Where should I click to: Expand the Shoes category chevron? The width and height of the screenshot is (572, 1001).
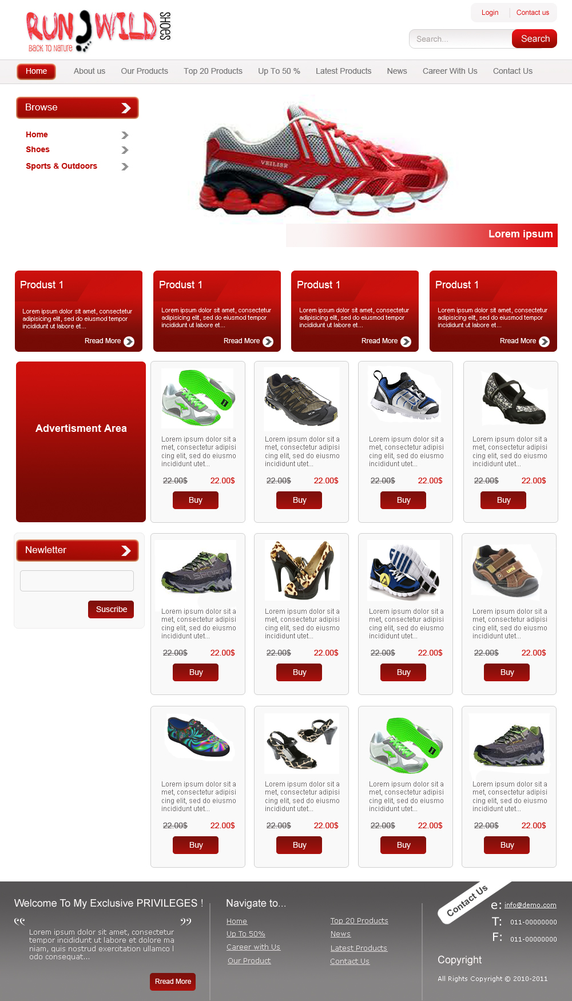pos(125,150)
